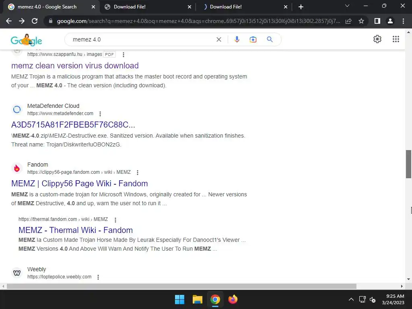Open the A3D5715A81F2FBEB5F76C88C result
This screenshot has width=412, height=309.
click(x=73, y=125)
